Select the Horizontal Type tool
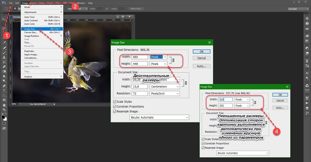Screen dimensions: 311x162 pos(4,90)
